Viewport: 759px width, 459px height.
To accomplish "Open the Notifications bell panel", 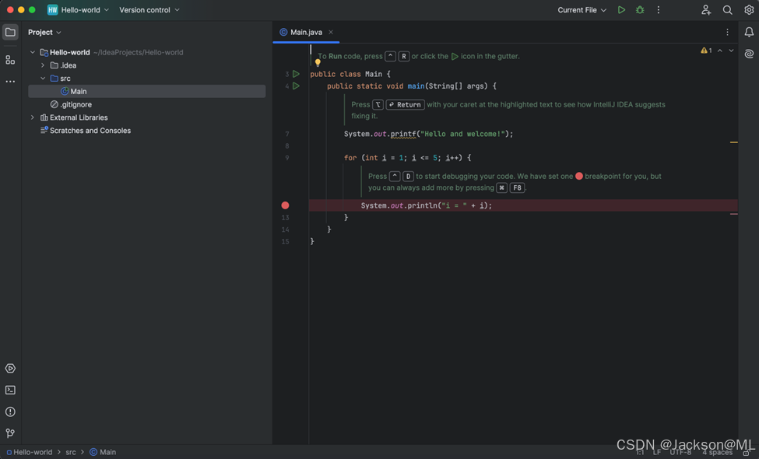I will pyautogui.click(x=749, y=32).
